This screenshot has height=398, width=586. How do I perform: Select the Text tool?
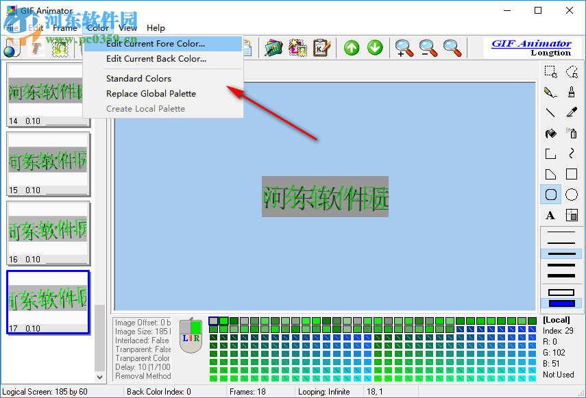[550, 215]
